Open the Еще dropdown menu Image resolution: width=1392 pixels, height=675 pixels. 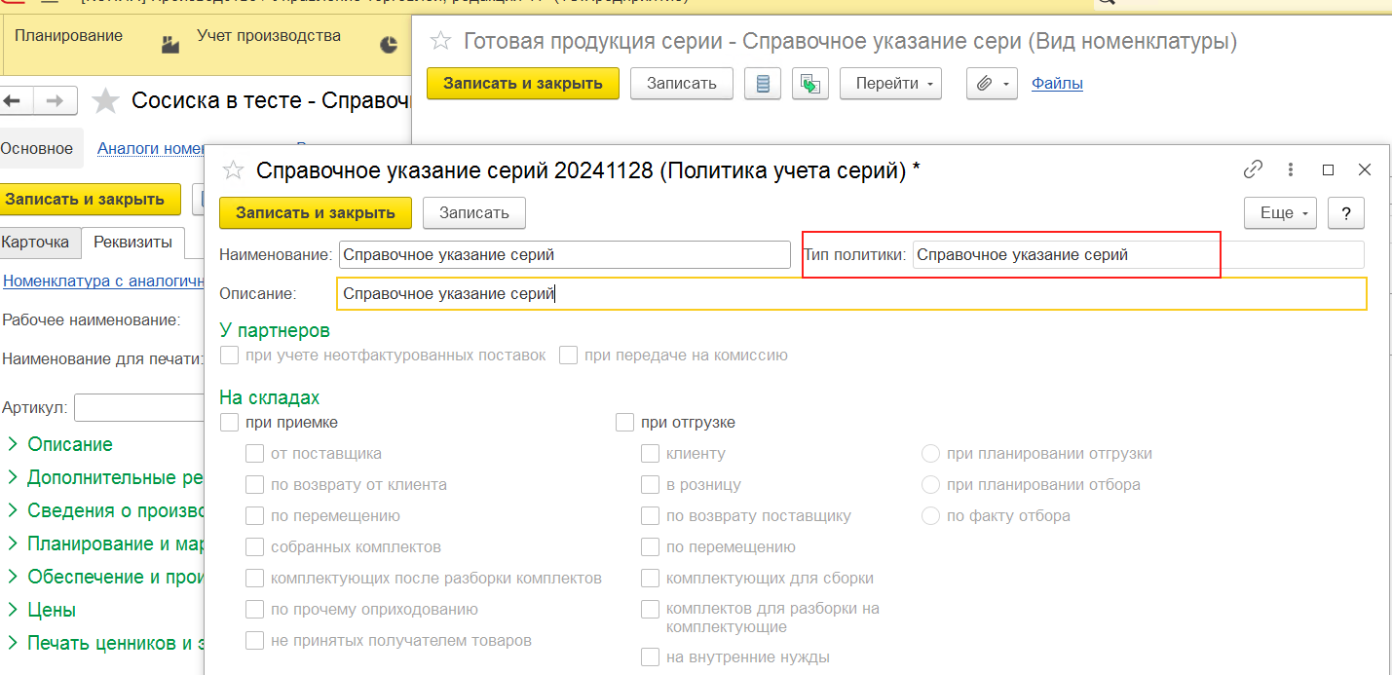tap(1280, 213)
